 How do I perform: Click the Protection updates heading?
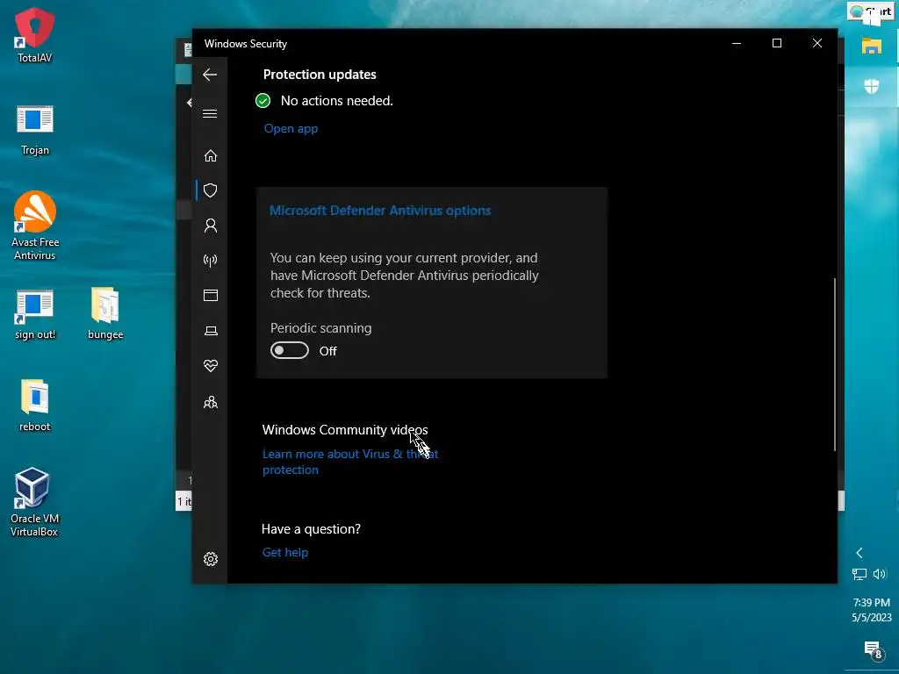(x=320, y=75)
